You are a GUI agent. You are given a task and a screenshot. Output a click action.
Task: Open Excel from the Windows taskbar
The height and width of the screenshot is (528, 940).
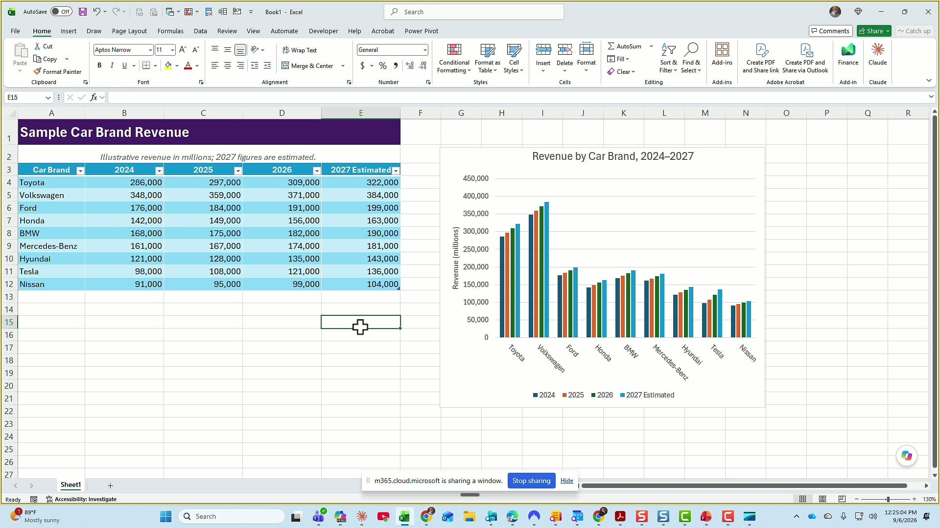coord(404,516)
